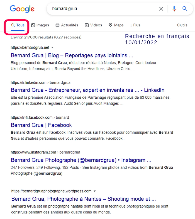The width and height of the screenshot is (195, 219).
Task: Click the blue magnifier search icon
Action: 185,9
